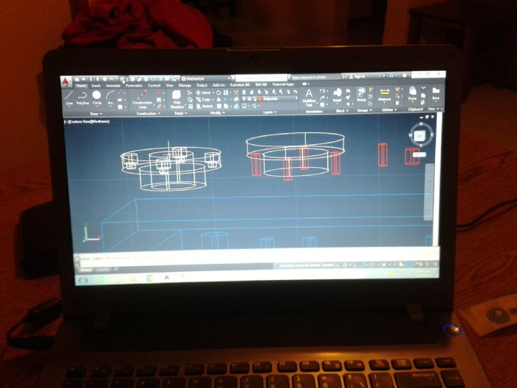
Task: Switch to the Annotate ribbon tab
Action: click(113, 86)
